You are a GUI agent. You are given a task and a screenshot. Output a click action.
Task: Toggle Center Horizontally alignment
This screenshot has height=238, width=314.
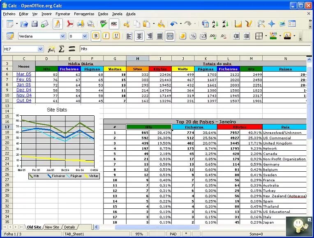coord(139,36)
